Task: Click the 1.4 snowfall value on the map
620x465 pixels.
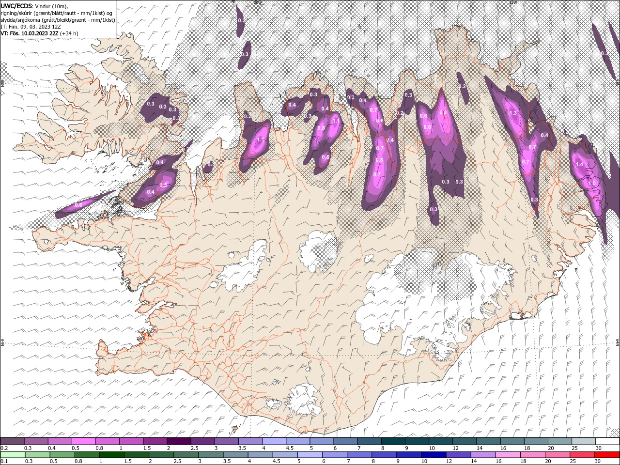Action: (x=580, y=164)
